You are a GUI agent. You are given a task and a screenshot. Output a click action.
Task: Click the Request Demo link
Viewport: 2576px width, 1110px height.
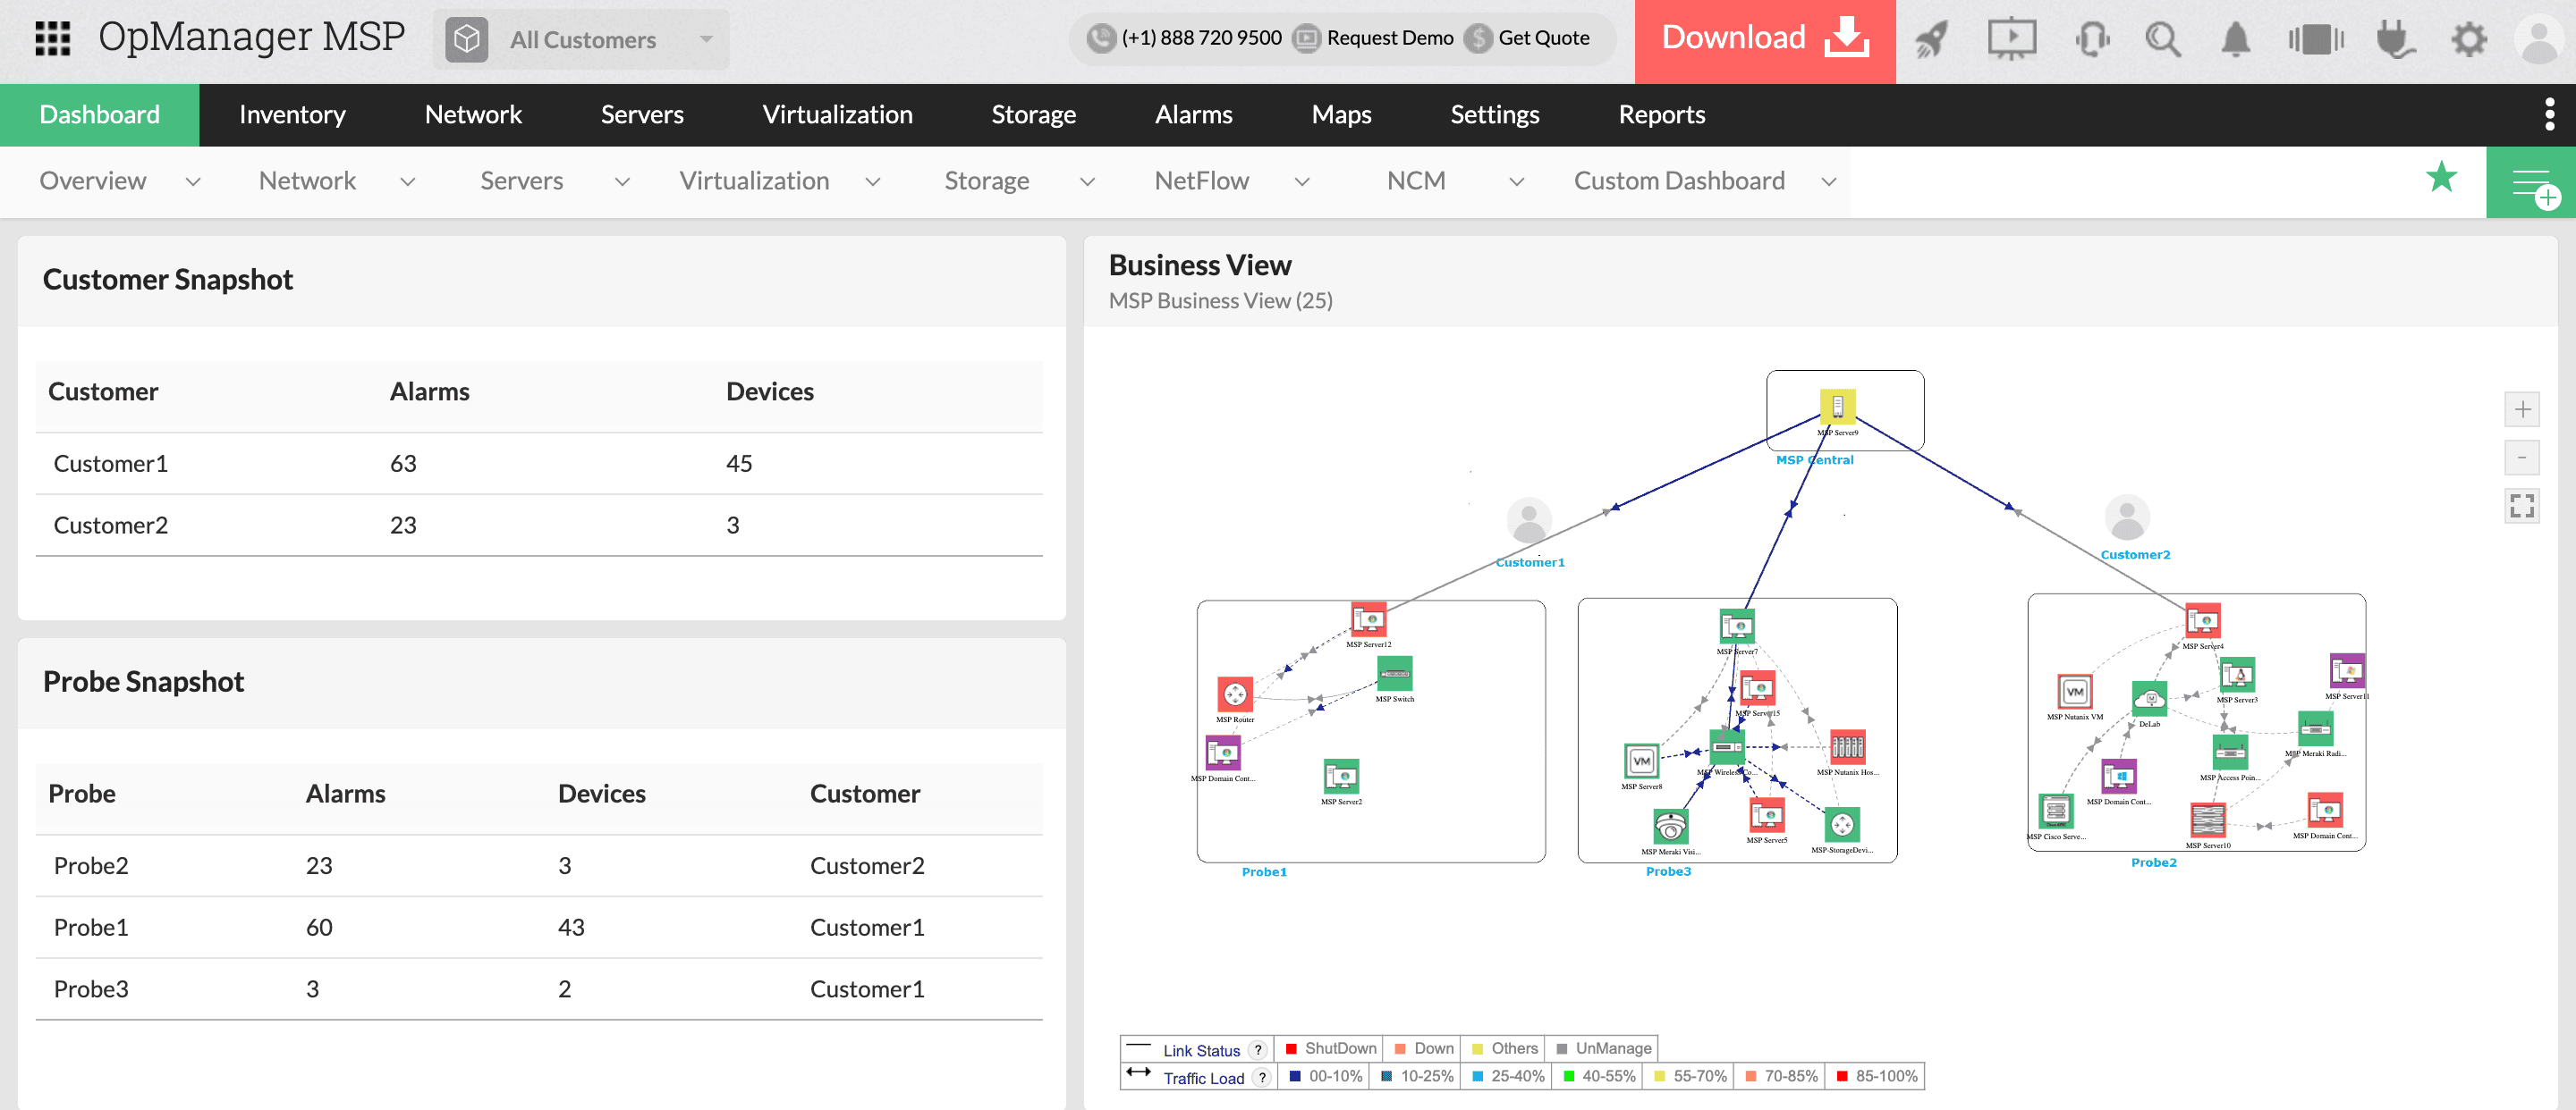[1388, 38]
